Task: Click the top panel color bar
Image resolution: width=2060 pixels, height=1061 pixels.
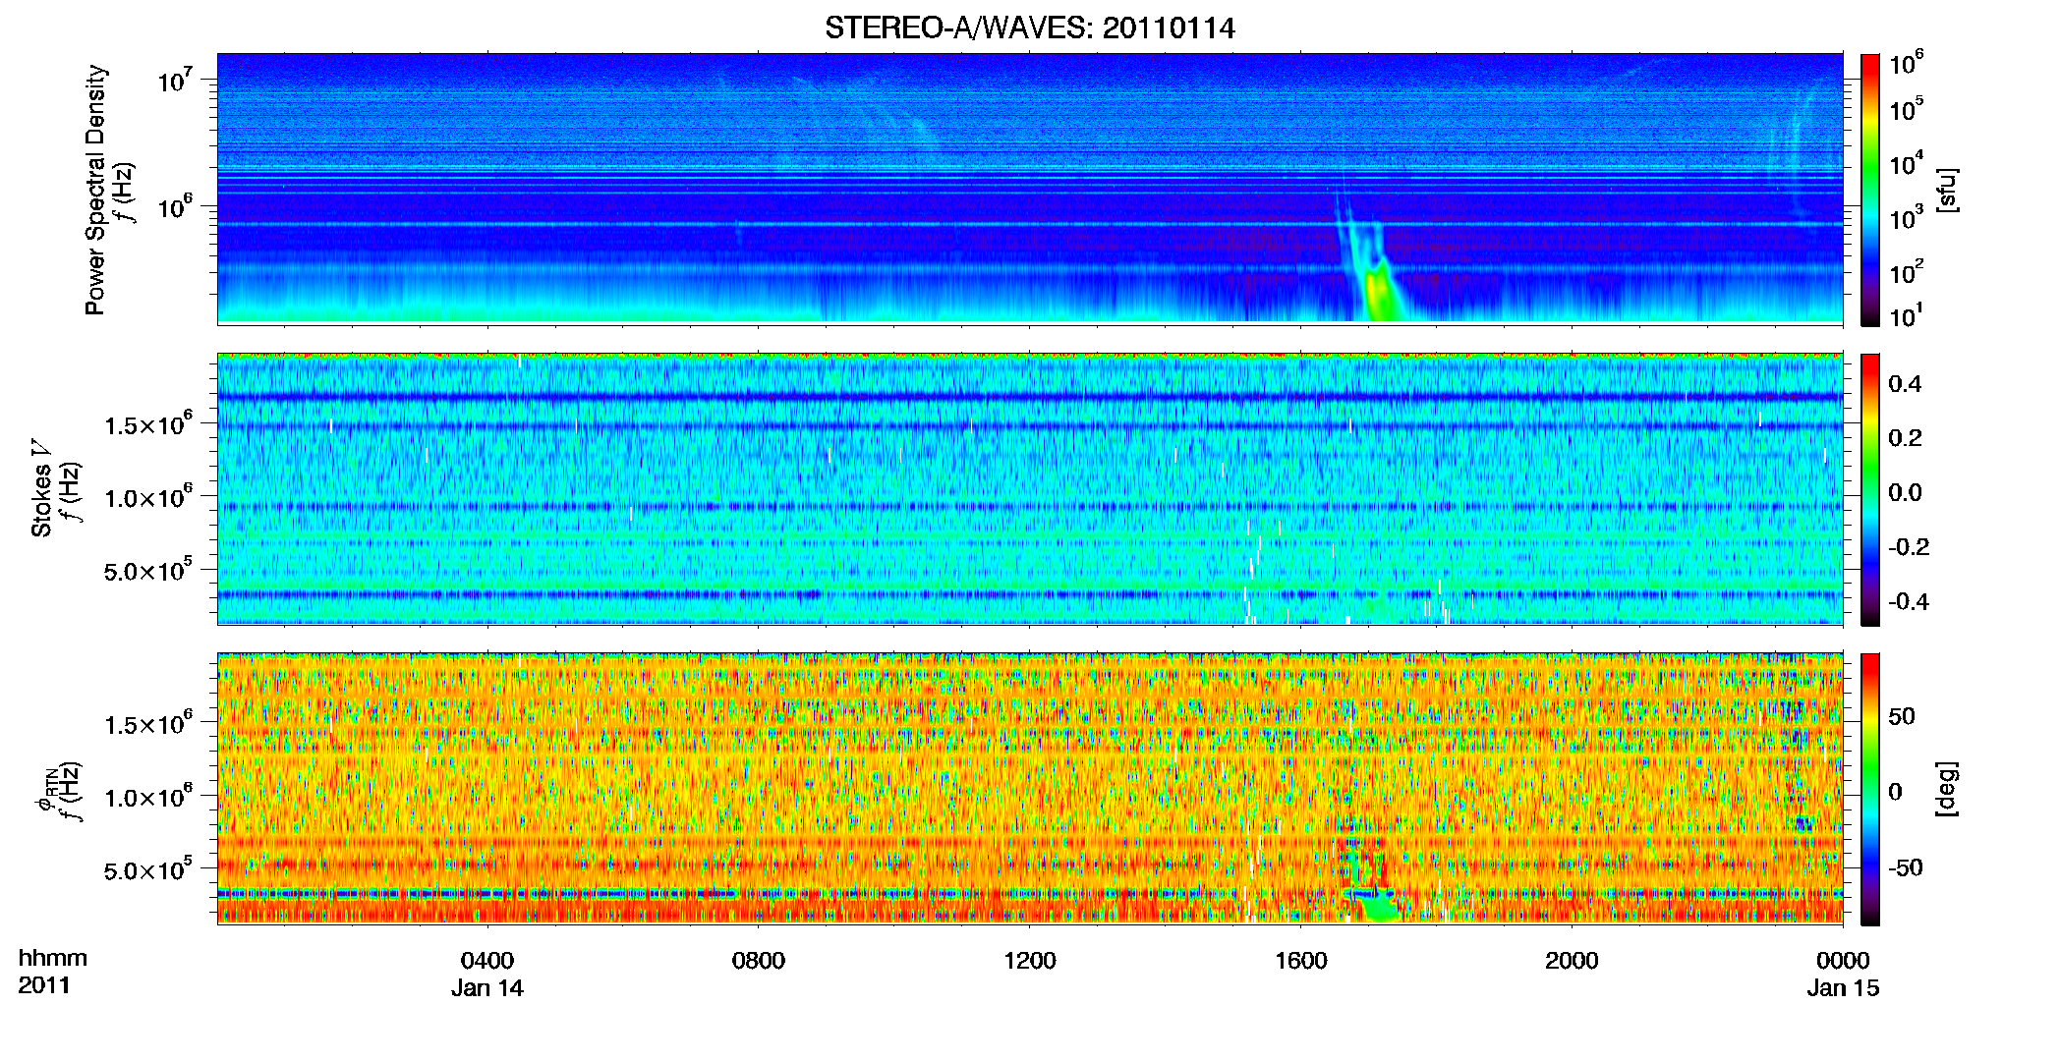Action: tap(1870, 190)
